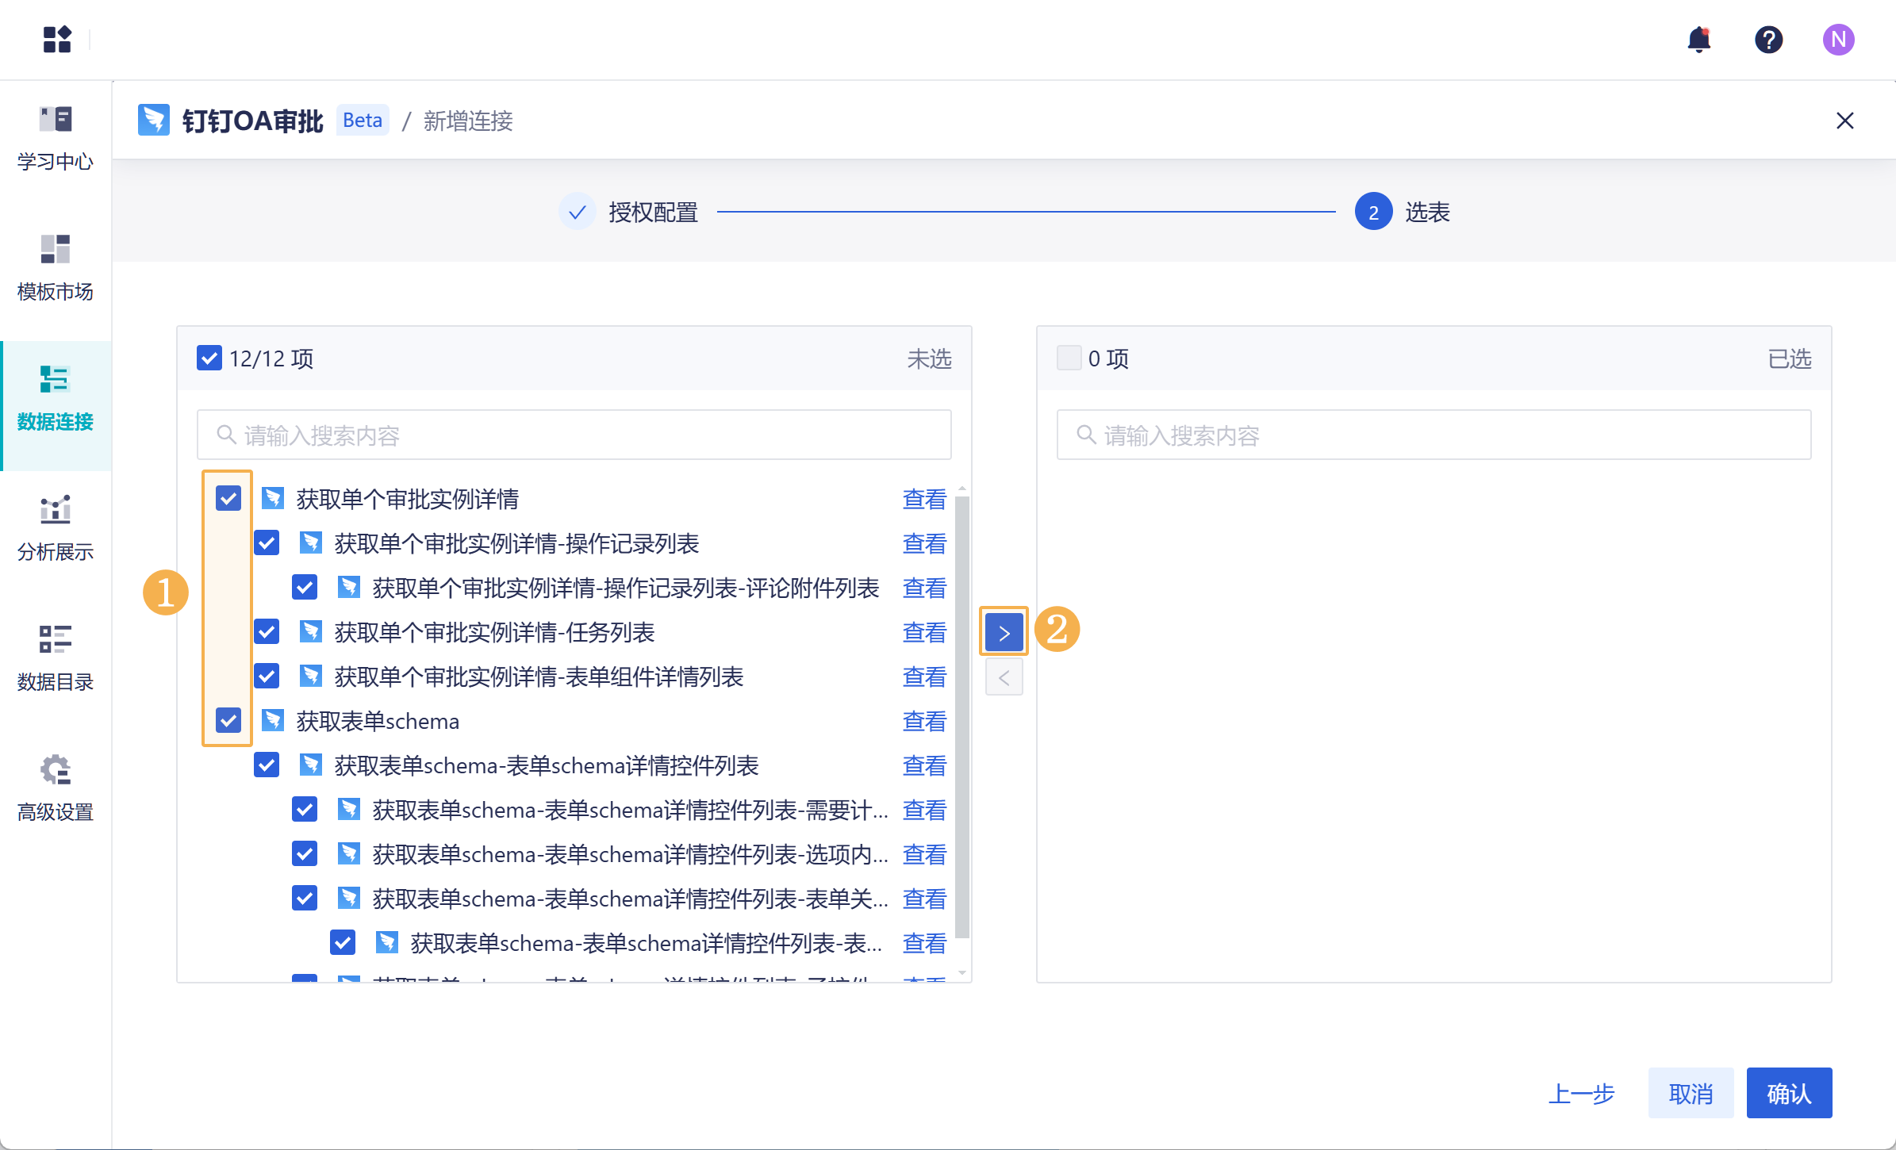Toggle the 0 项 checkbox in 已选 panel

coord(1069,358)
